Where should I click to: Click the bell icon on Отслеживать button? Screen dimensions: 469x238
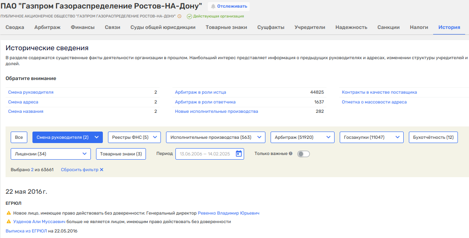click(x=213, y=6)
